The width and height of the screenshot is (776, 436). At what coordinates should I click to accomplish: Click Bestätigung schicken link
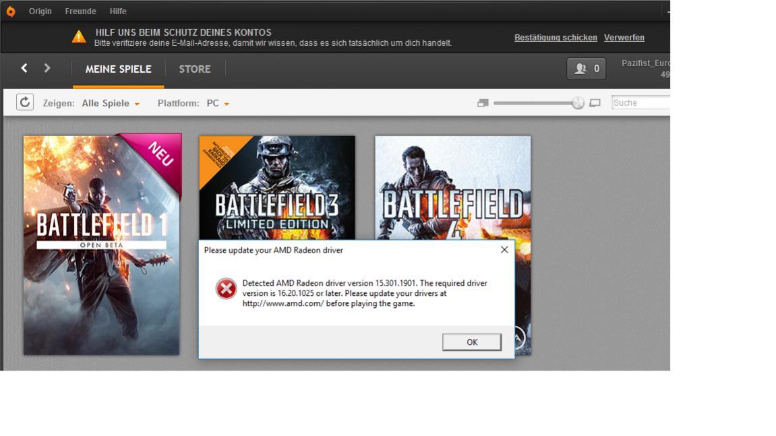pos(556,38)
